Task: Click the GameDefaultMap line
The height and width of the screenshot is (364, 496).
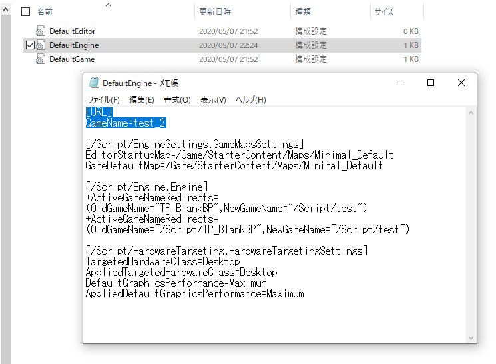Action: click(234, 166)
